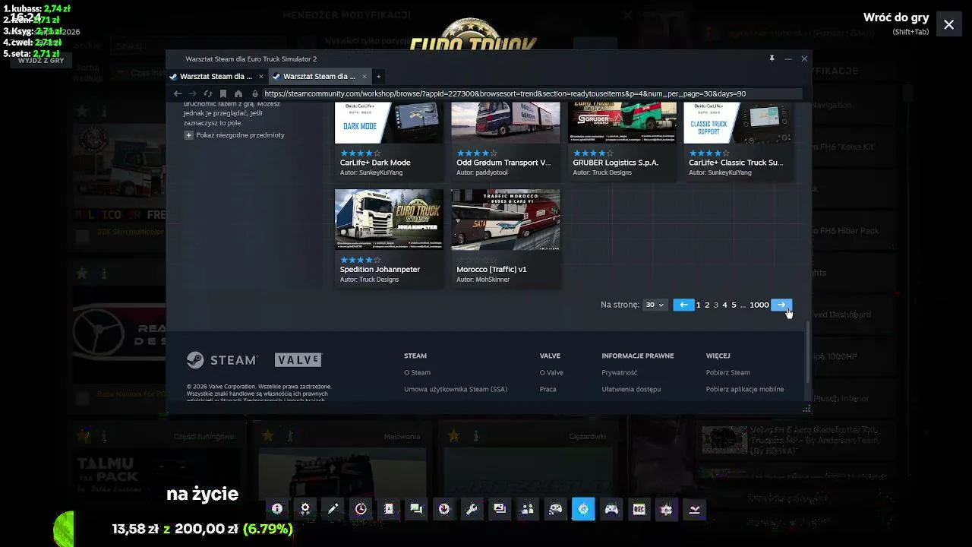972x547 pixels.
Task: Open the Odd Grødum Transport item title
Action: coord(503,163)
